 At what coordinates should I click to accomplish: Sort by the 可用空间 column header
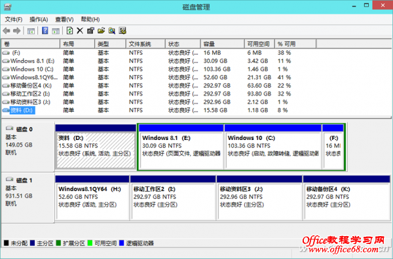tap(259, 44)
